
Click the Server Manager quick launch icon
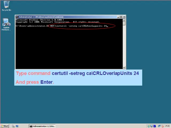pyautogui.click(x=13, y=126)
